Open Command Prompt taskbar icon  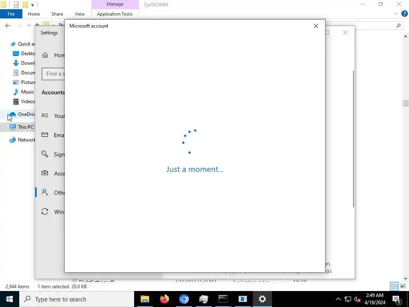coord(223,299)
